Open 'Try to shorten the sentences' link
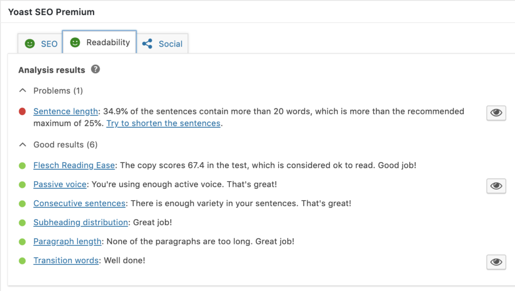515x291 pixels. pyautogui.click(x=163, y=123)
